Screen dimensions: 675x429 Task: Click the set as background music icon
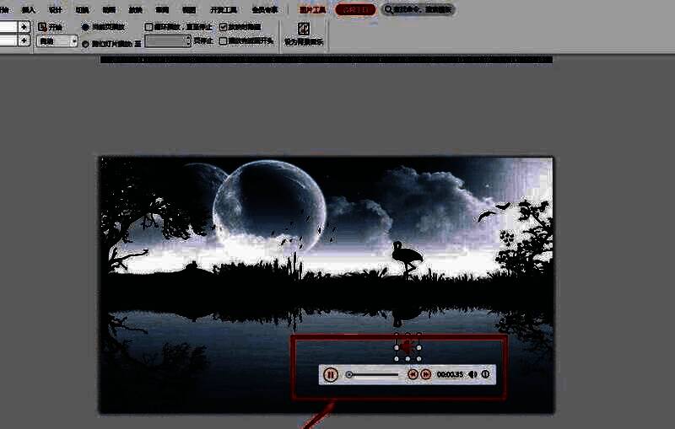[x=304, y=29]
